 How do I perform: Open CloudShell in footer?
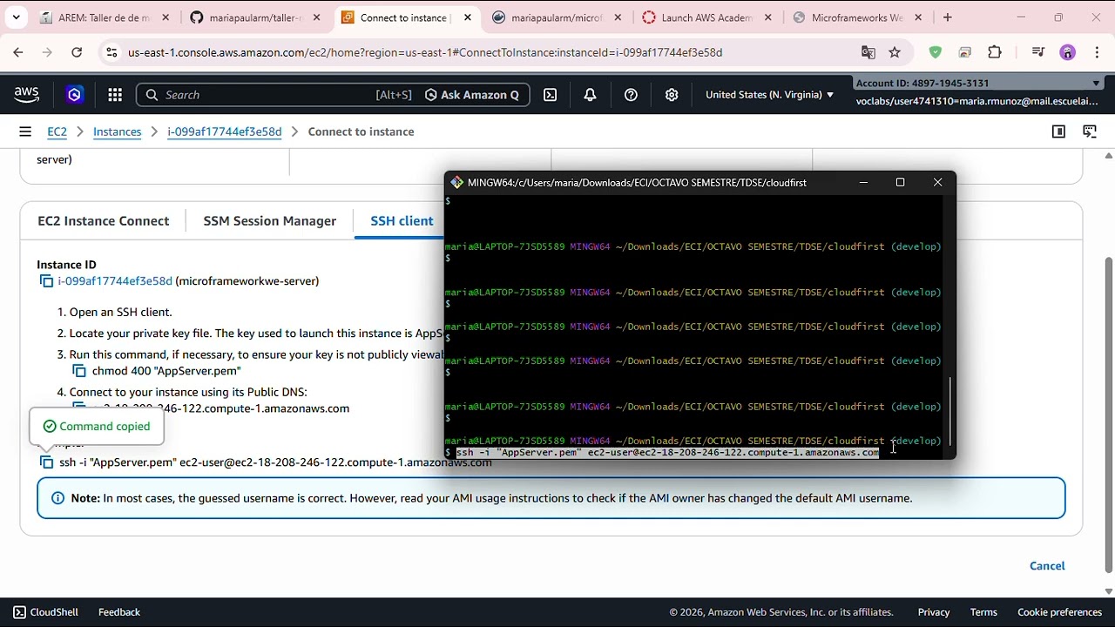(45, 612)
